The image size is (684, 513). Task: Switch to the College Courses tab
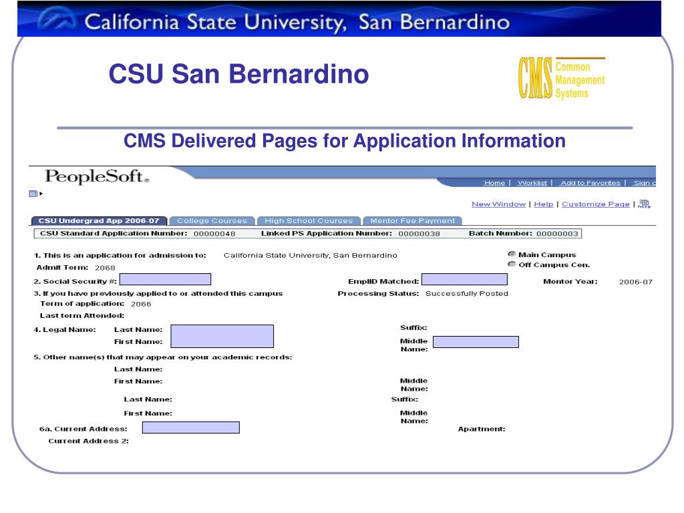[x=212, y=220]
